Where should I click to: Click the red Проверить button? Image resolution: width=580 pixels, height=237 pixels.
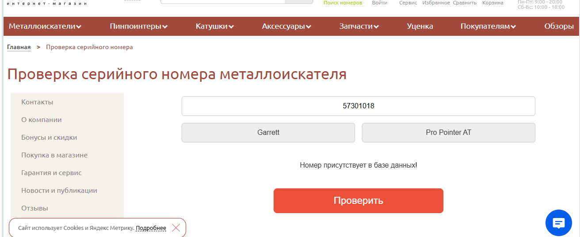[x=359, y=201]
